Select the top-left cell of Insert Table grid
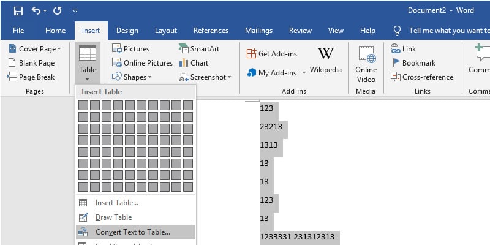 [83, 105]
